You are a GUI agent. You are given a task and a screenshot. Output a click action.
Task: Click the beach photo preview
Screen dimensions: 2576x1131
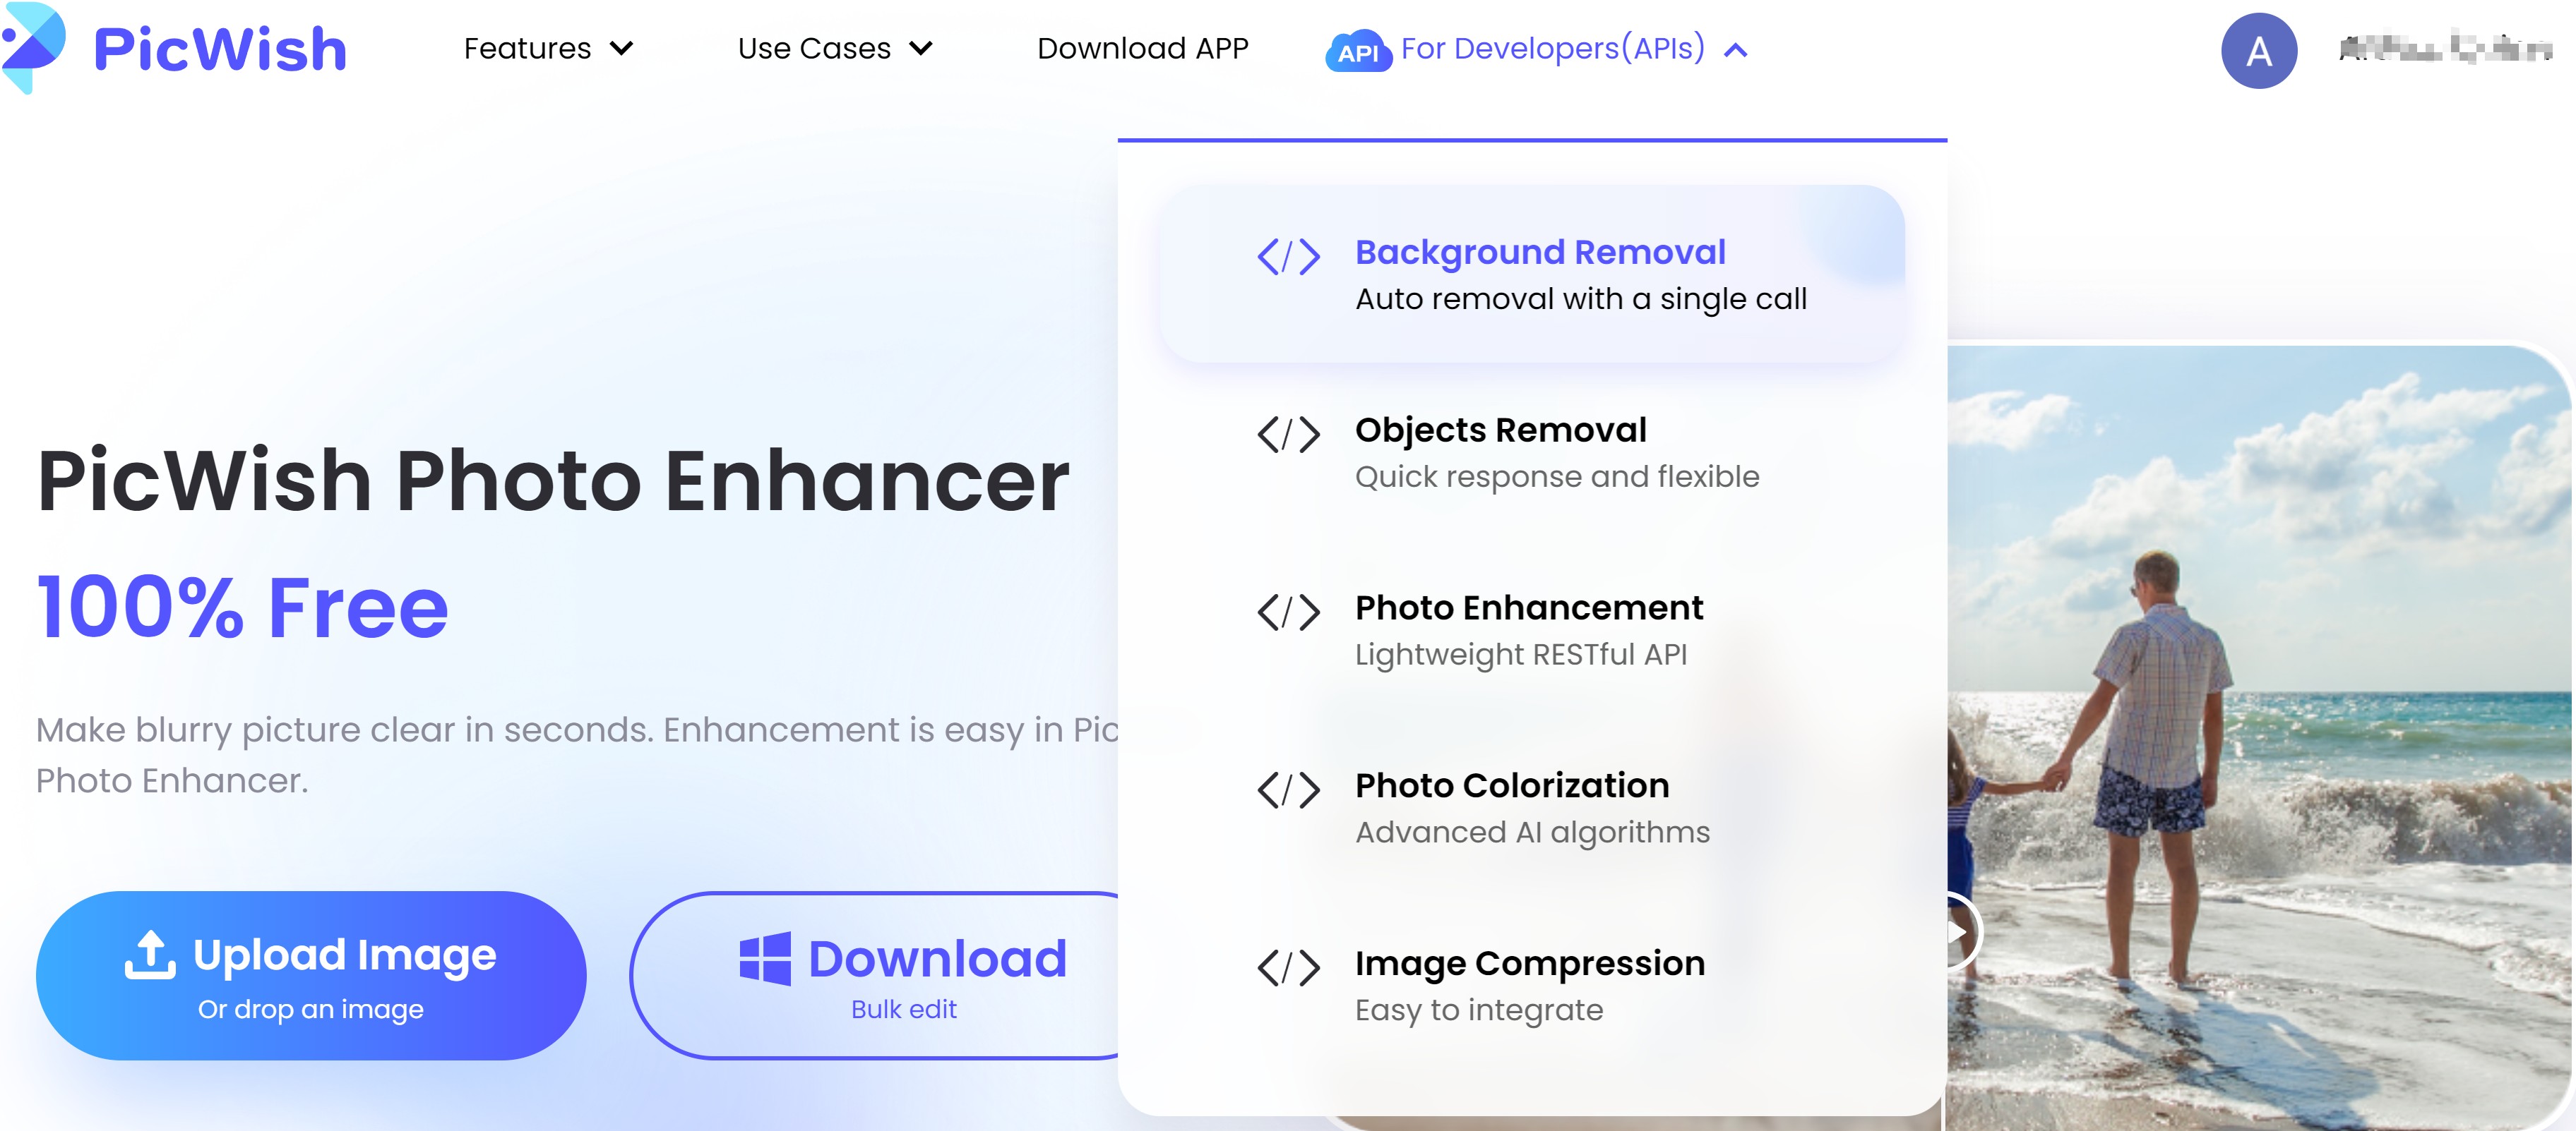pyautogui.click(x=2260, y=737)
